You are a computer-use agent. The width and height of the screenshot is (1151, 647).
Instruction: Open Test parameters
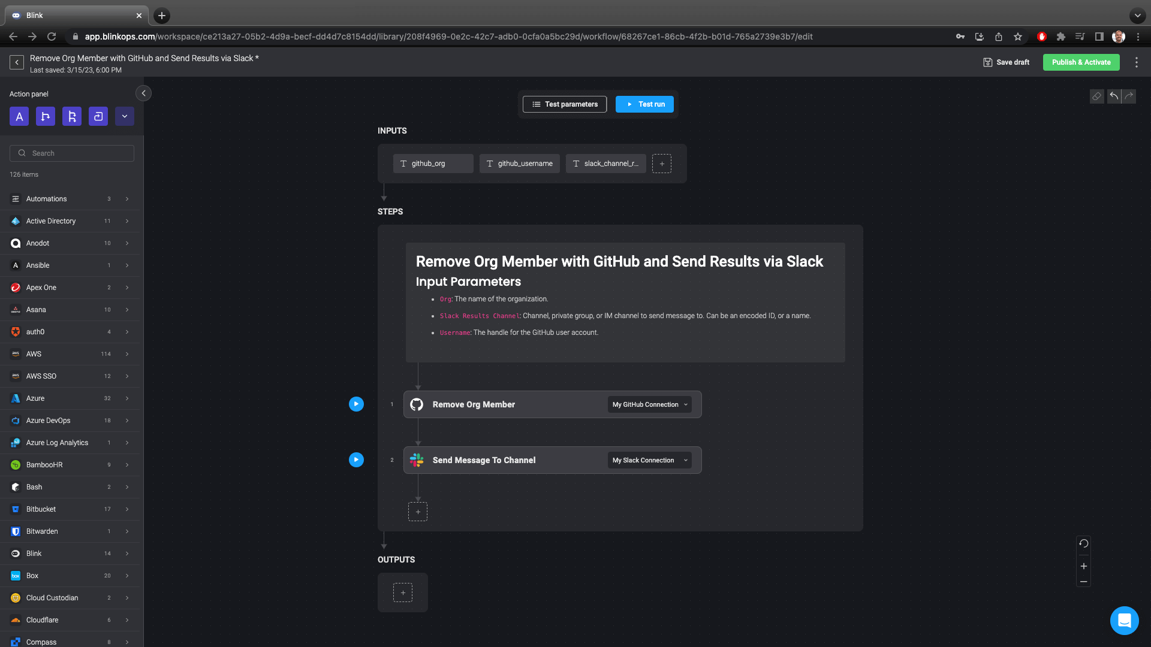565,104
